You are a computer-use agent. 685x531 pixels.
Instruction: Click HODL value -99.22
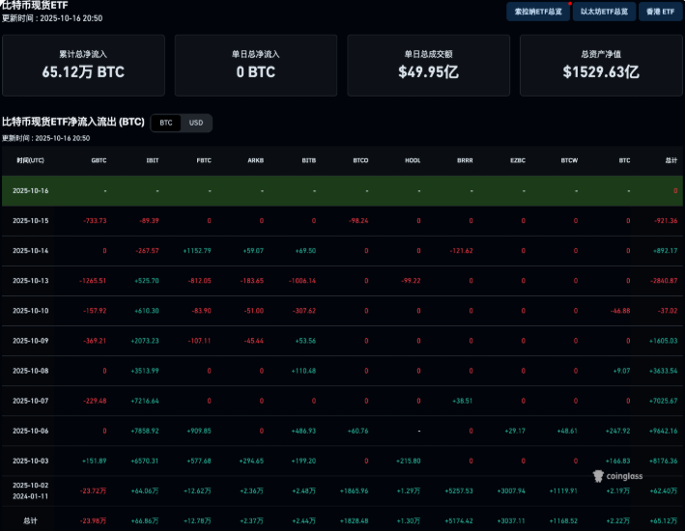(411, 281)
